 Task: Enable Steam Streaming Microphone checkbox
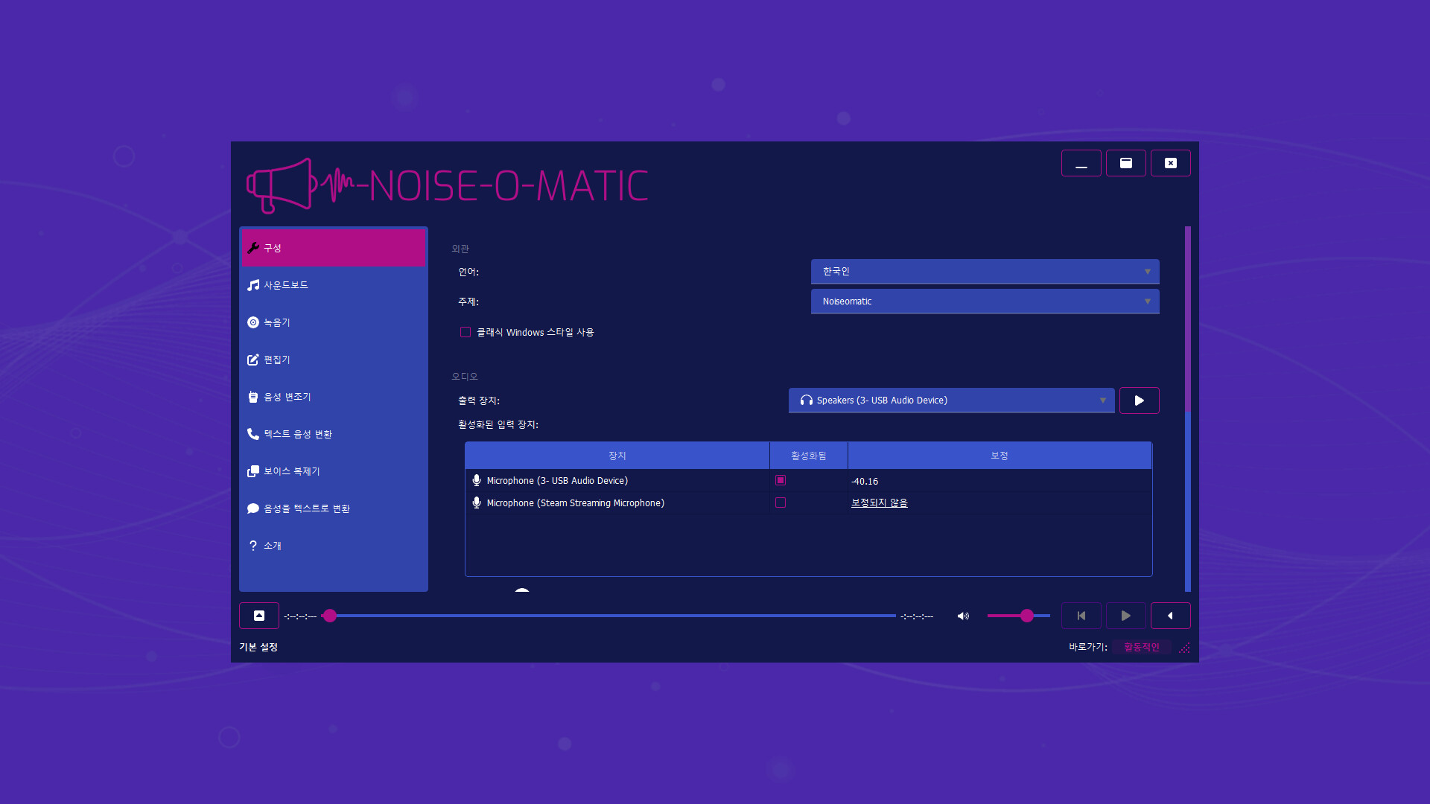tap(781, 502)
